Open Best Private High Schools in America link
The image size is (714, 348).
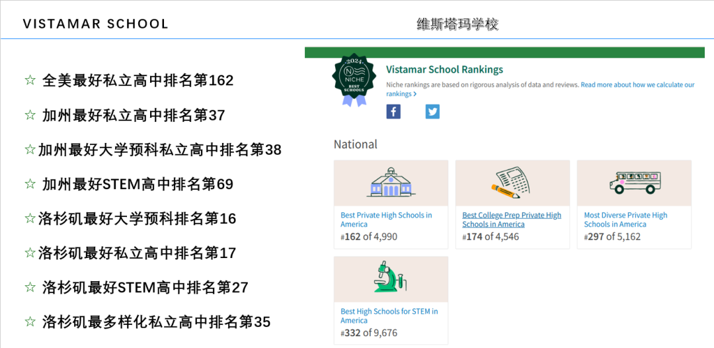click(386, 220)
